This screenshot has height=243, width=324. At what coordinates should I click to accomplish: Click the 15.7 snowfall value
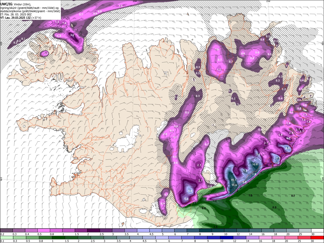pyautogui.click(x=233, y=180)
